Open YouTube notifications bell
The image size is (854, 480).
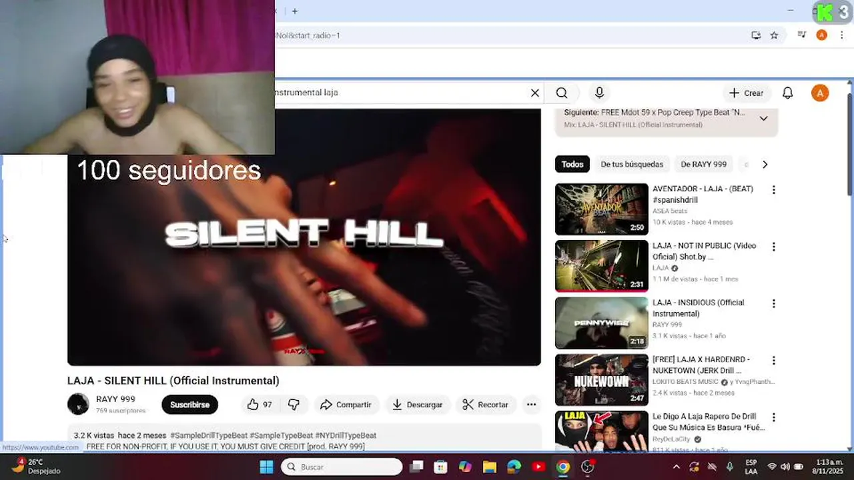[x=787, y=93]
